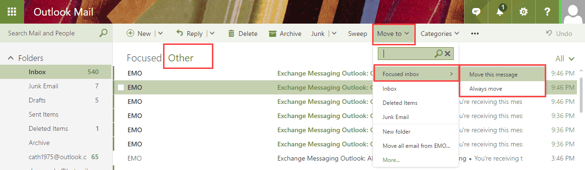This screenshot has width=585, height=170.
Task: Choose Move all email from EMO
Action: (x=416, y=145)
